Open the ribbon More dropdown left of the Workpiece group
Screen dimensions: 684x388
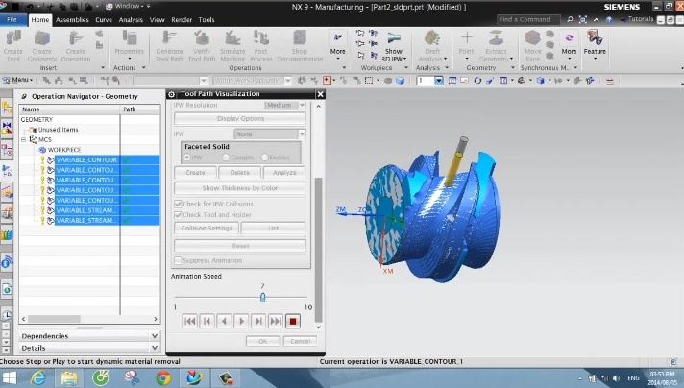337,45
